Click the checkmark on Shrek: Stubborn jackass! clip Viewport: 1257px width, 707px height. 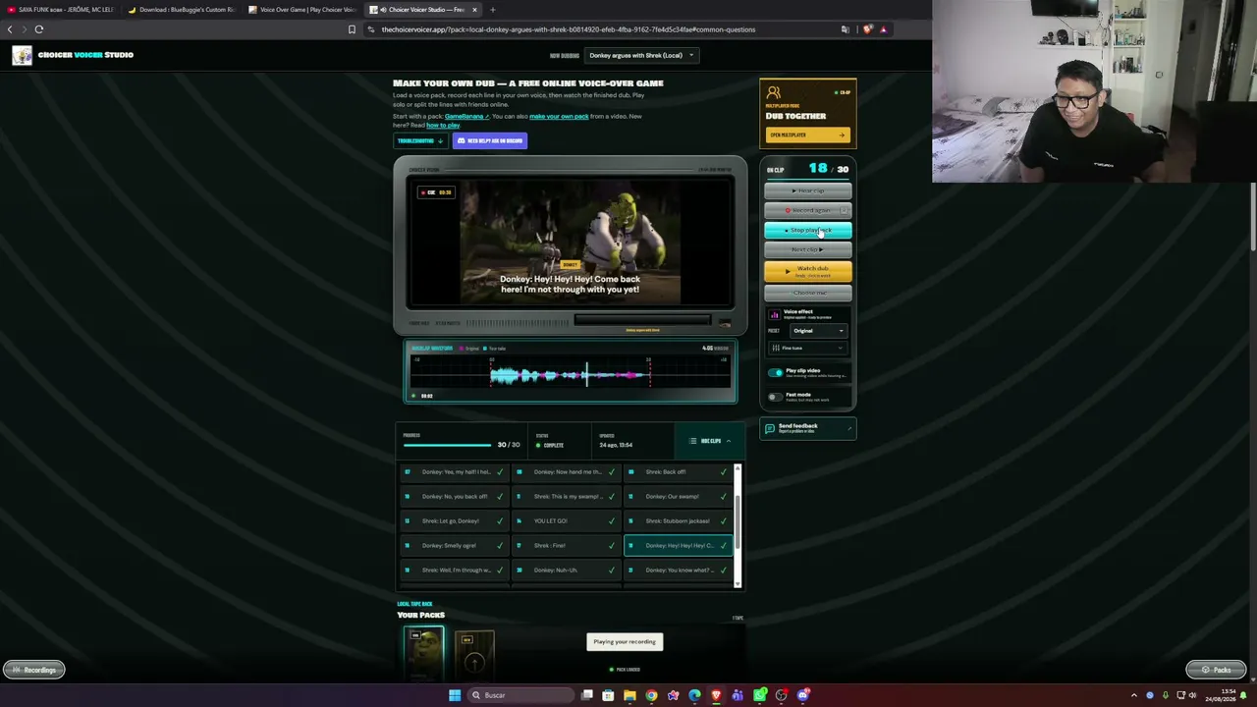[724, 521]
